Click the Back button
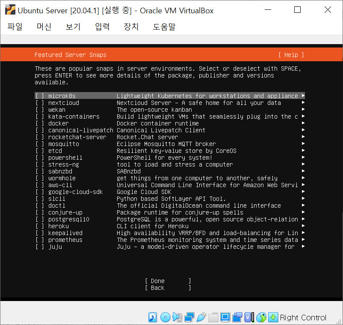 point(168,288)
